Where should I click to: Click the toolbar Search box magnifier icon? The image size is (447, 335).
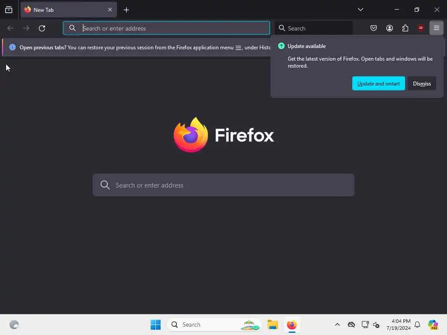(282, 28)
